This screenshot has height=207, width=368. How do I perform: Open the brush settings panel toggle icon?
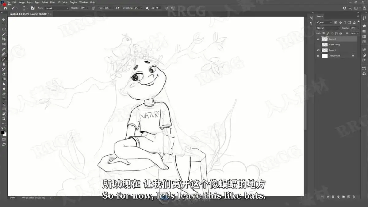pos(32,8)
